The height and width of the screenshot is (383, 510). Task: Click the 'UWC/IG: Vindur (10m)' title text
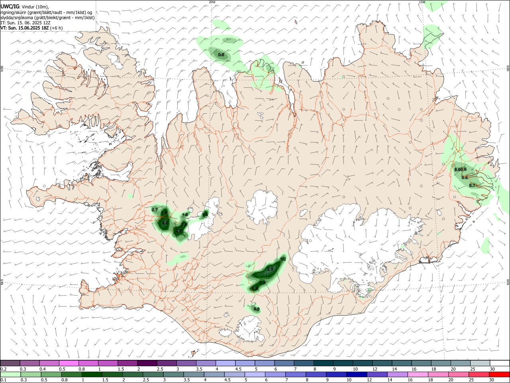pos(25,6)
